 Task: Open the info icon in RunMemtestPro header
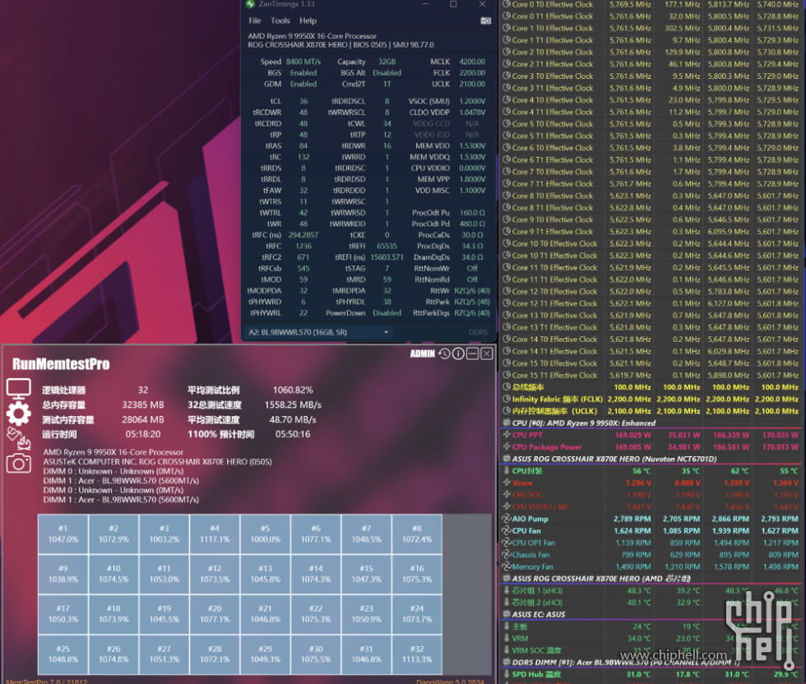point(458,354)
